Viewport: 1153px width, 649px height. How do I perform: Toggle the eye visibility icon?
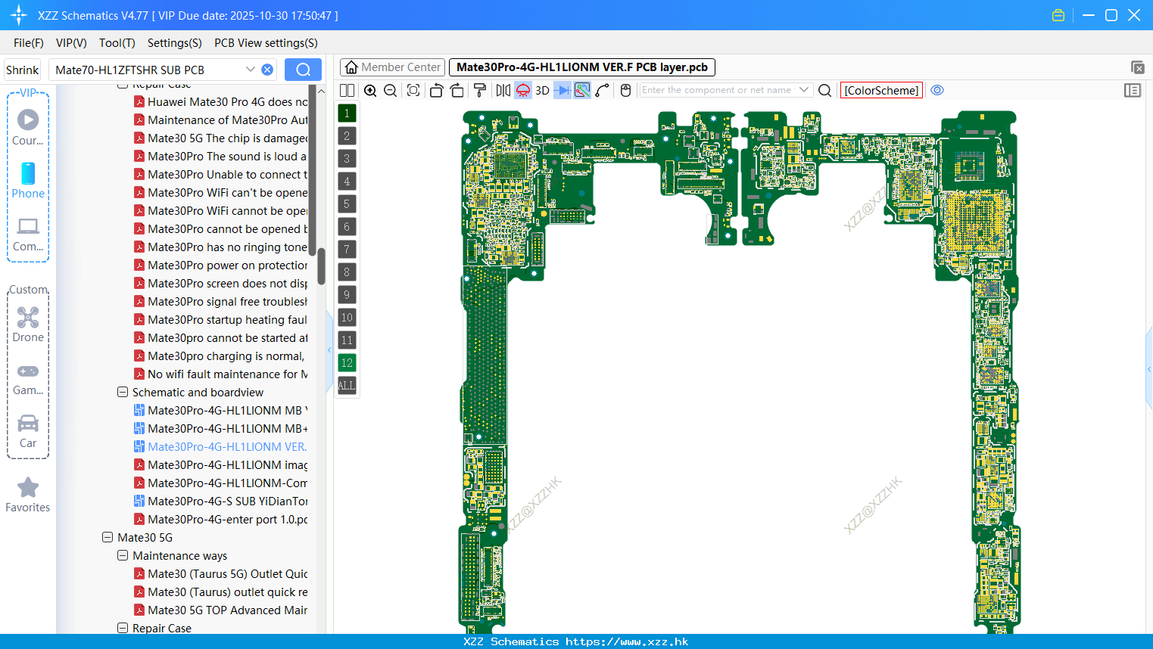tap(937, 90)
